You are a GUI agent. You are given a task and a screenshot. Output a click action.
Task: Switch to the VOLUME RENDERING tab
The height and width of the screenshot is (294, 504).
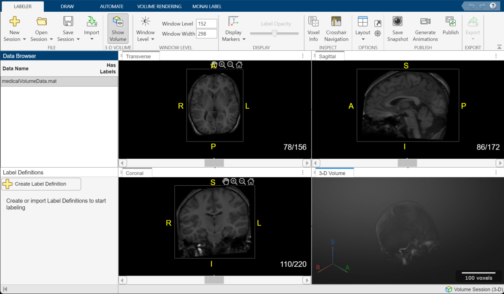158,6
